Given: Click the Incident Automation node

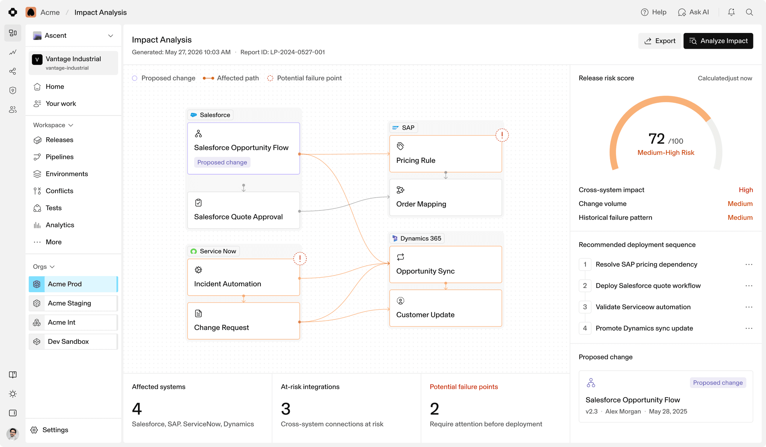Looking at the screenshot, I should (244, 277).
